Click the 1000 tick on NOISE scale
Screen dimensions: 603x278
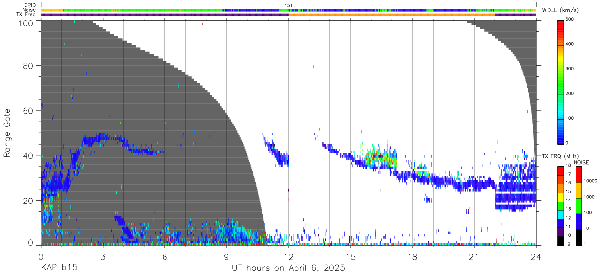589,197
